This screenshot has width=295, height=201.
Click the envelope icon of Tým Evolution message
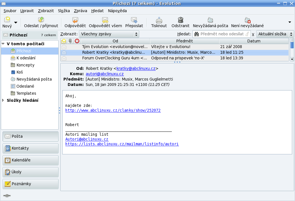(64, 47)
